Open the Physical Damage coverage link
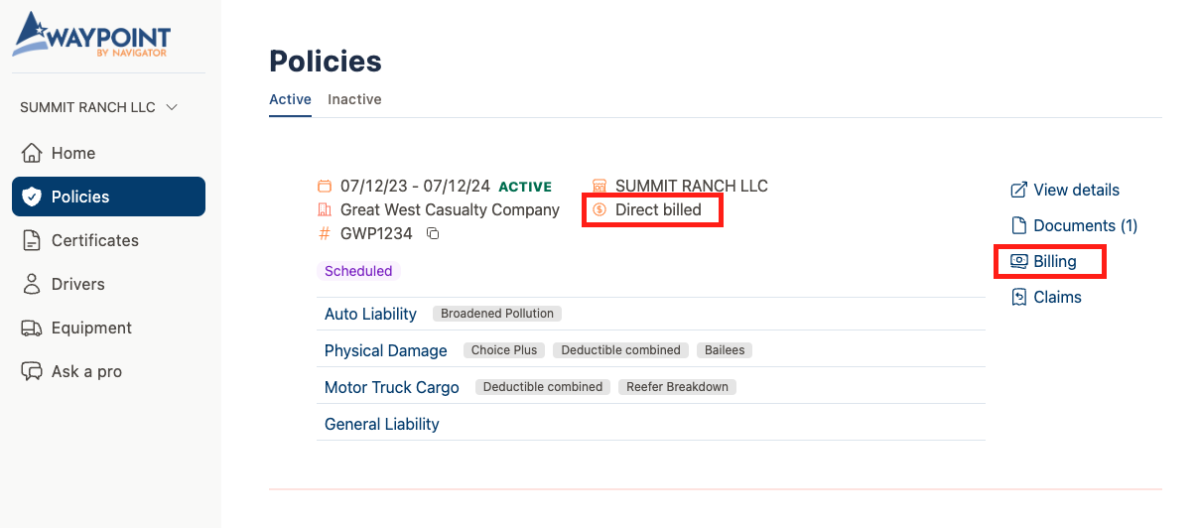This screenshot has width=1198, height=528. 385,350
